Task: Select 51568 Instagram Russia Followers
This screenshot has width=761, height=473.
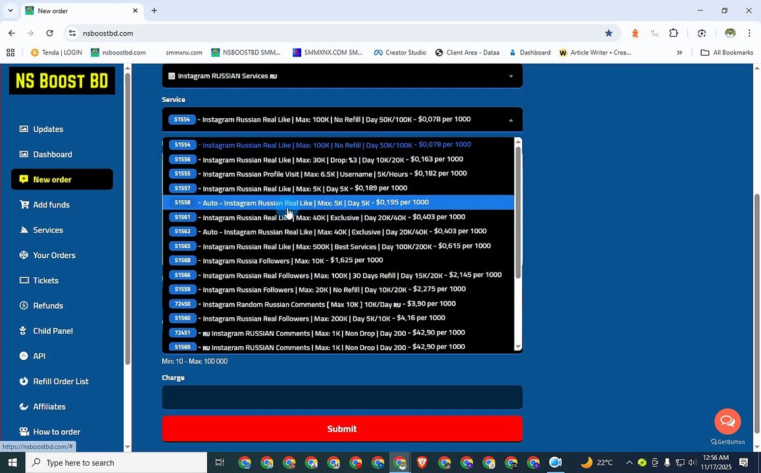Action: click(338, 260)
